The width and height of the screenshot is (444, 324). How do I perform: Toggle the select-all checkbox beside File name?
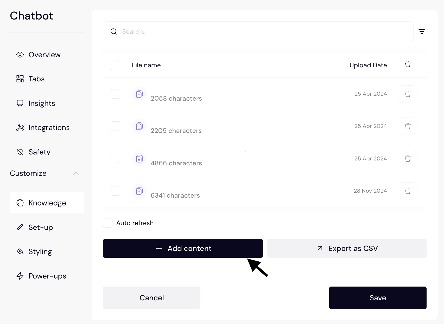(115, 65)
